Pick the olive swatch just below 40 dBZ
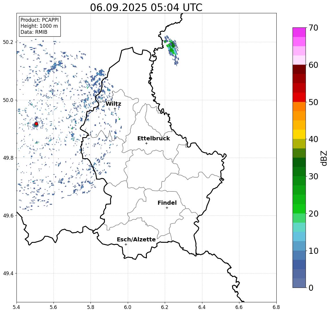Viewport: 331px width, 313px height. 299,144
